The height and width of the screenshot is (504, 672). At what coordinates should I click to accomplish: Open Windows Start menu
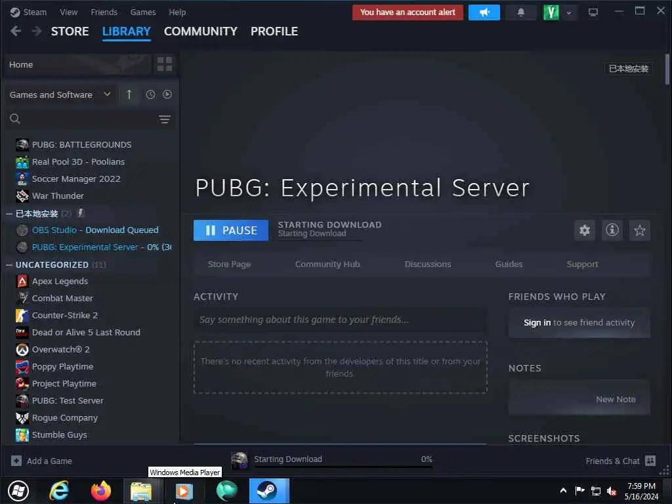coord(18,491)
